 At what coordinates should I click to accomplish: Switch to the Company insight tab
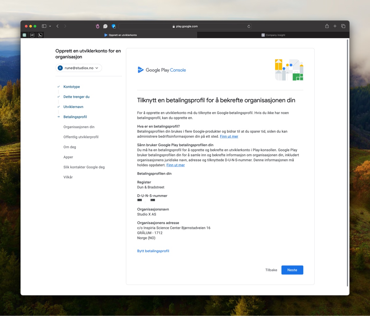pyautogui.click(x=273, y=35)
